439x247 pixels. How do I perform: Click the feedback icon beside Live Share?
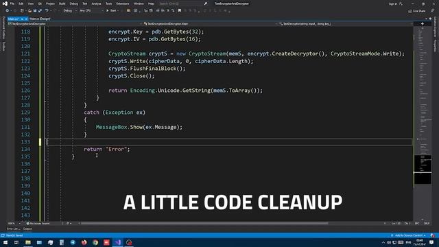pos(433,11)
